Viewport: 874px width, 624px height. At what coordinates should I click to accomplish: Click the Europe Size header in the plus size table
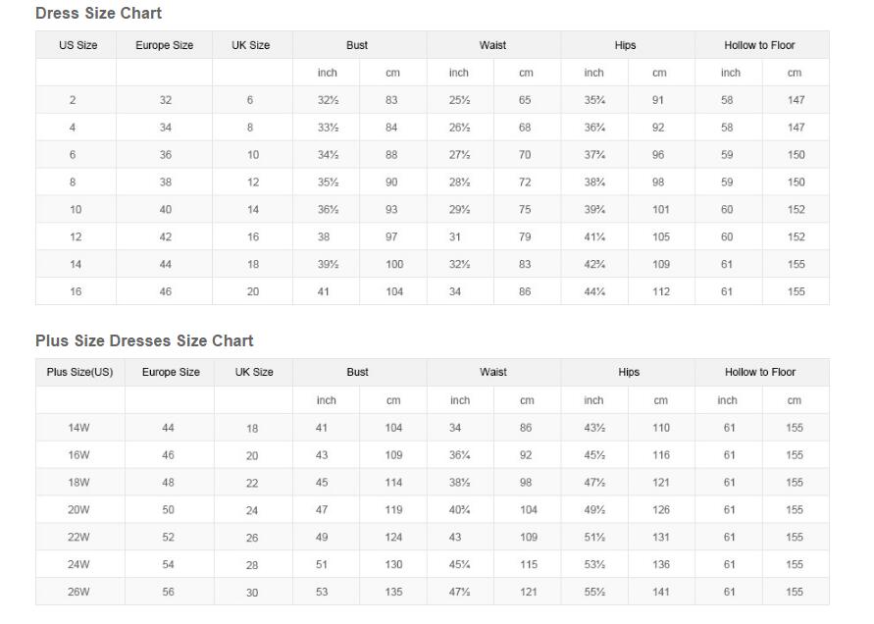pyautogui.click(x=171, y=372)
